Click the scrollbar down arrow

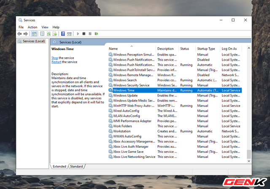(x=249, y=161)
